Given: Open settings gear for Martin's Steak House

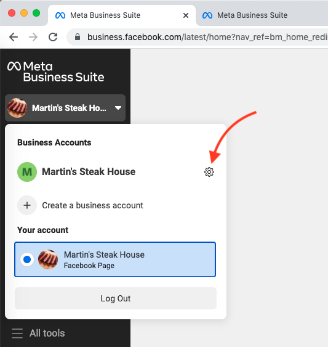Looking at the screenshot, I should click(209, 172).
